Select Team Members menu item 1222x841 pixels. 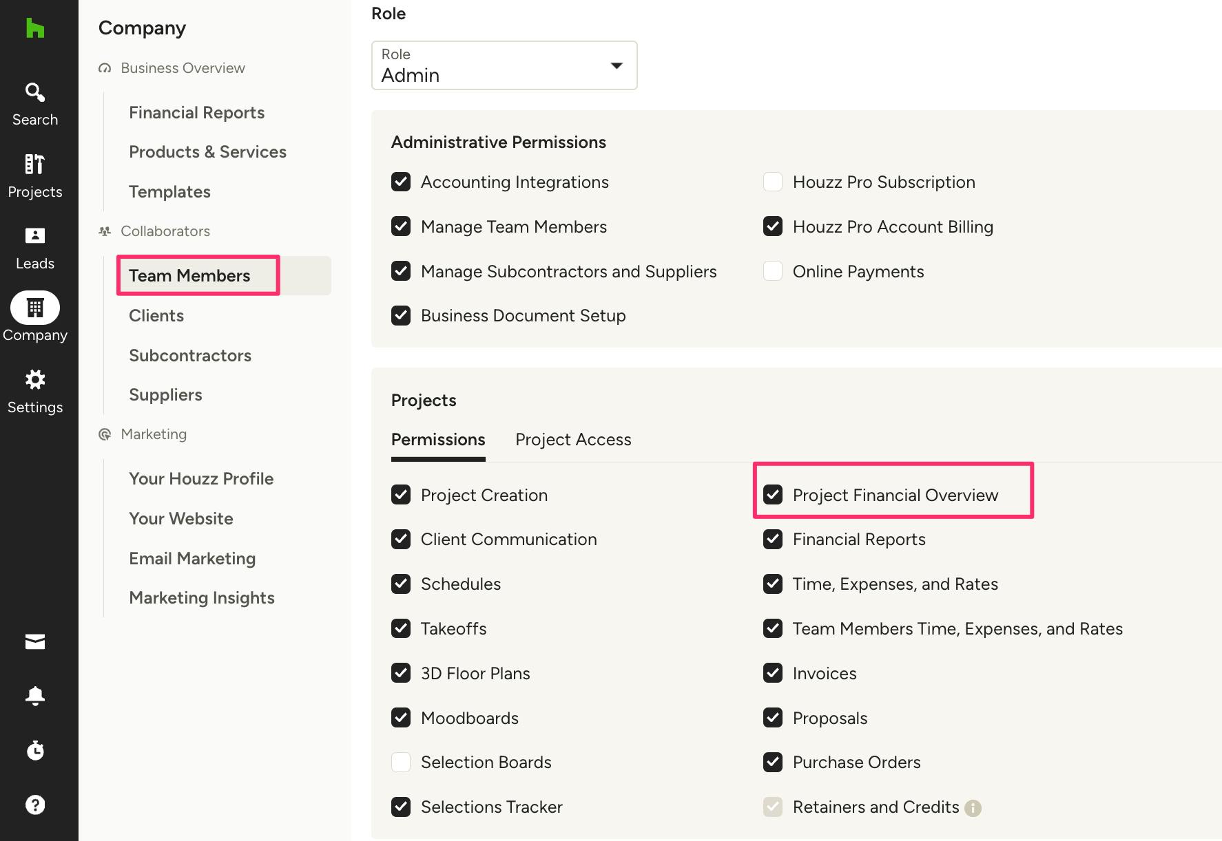224,276
